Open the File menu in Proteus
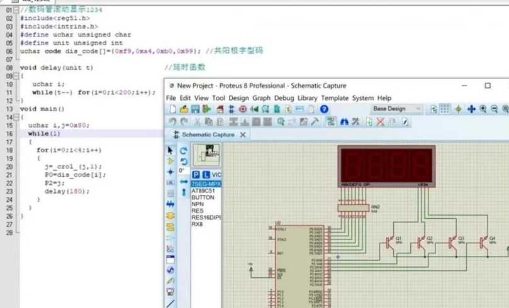509x308 pixels. [171, 98]
